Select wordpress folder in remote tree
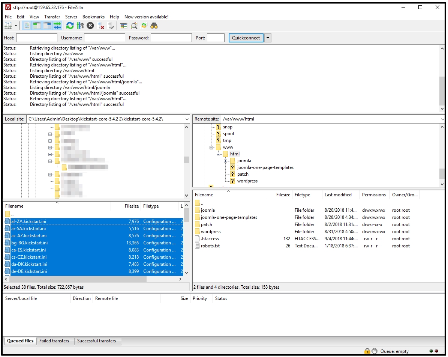 (247, 181)
